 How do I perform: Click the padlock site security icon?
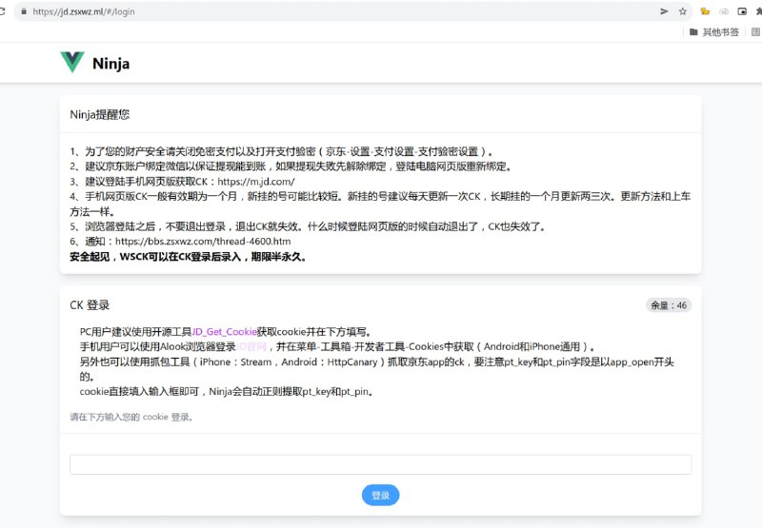click(24, 11)
